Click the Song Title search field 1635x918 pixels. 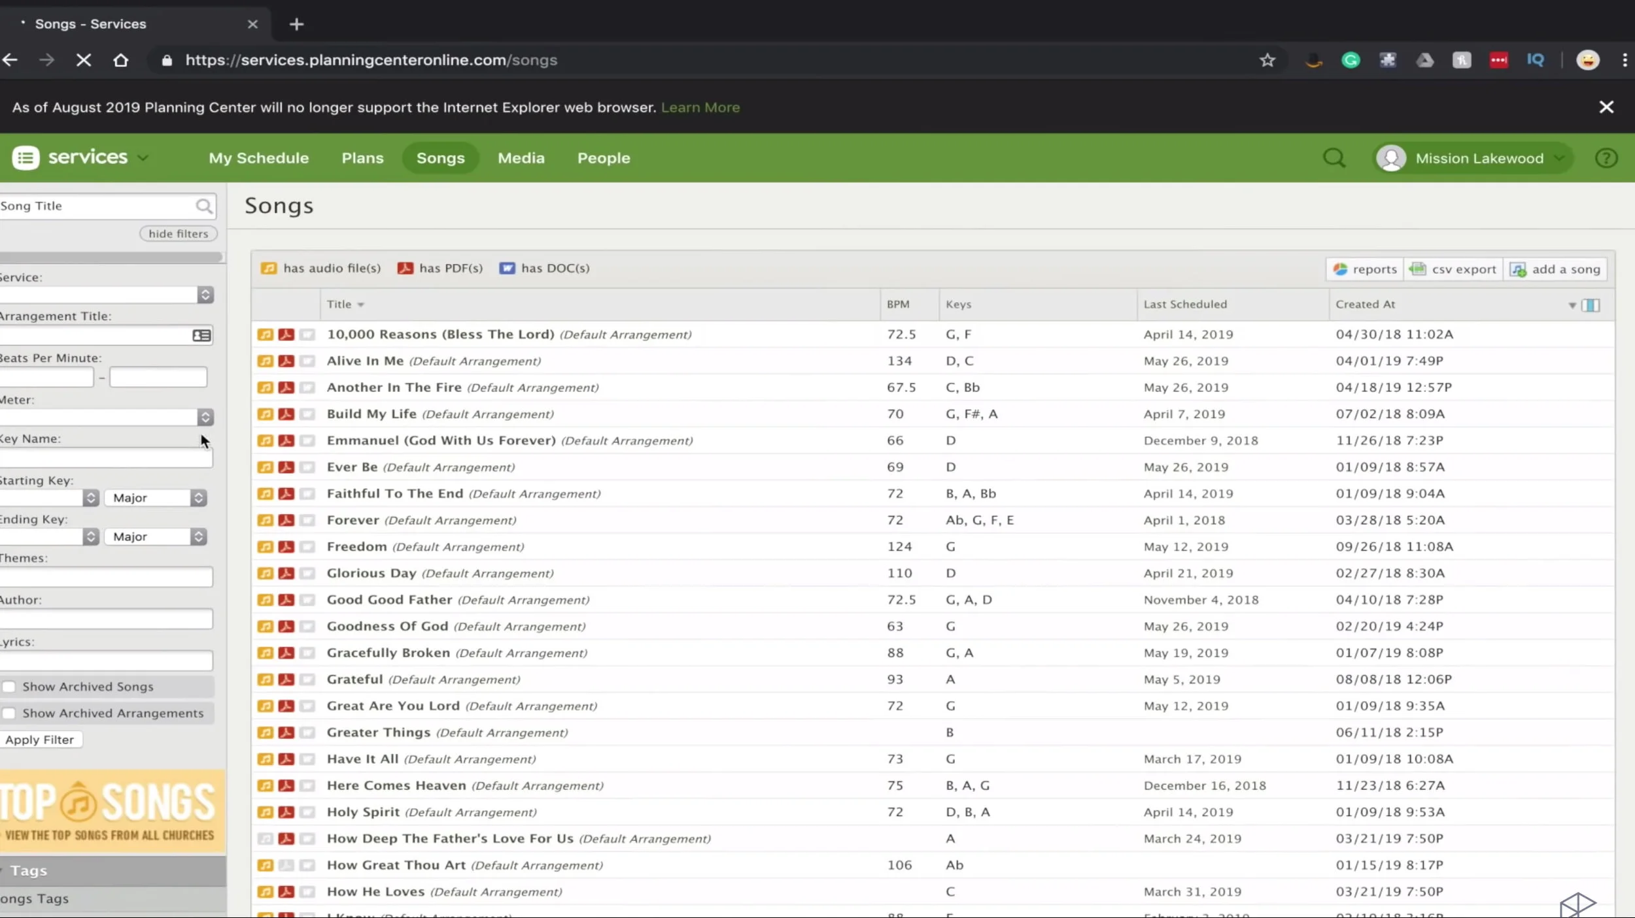click(98, 206)
